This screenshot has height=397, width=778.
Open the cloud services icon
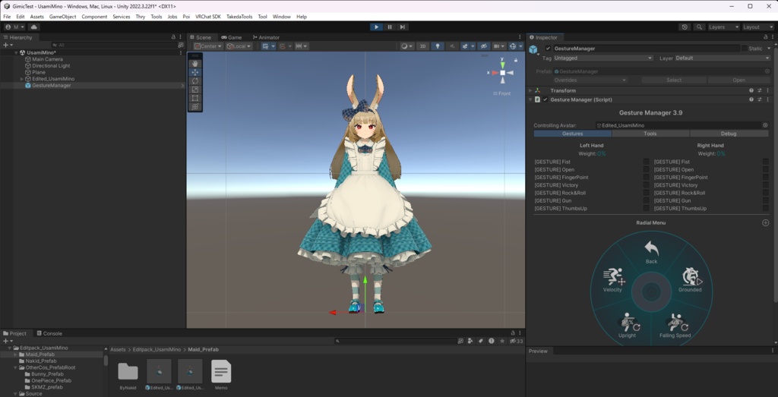pyautogui.click(x=33, y=27)
